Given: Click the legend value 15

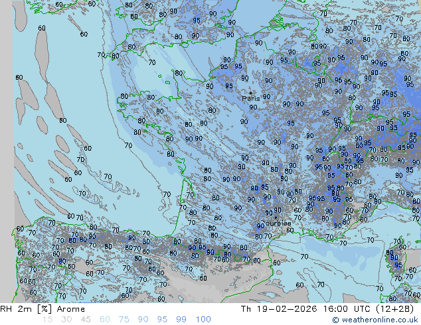Looking at the screenshot, I should tap(47, 320).
